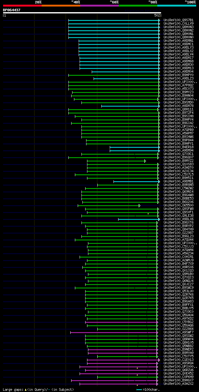Screen dimensions: 199x392
Task: Open the UniRef100_Q8H111 entry
Action: [x=178, y=109]
